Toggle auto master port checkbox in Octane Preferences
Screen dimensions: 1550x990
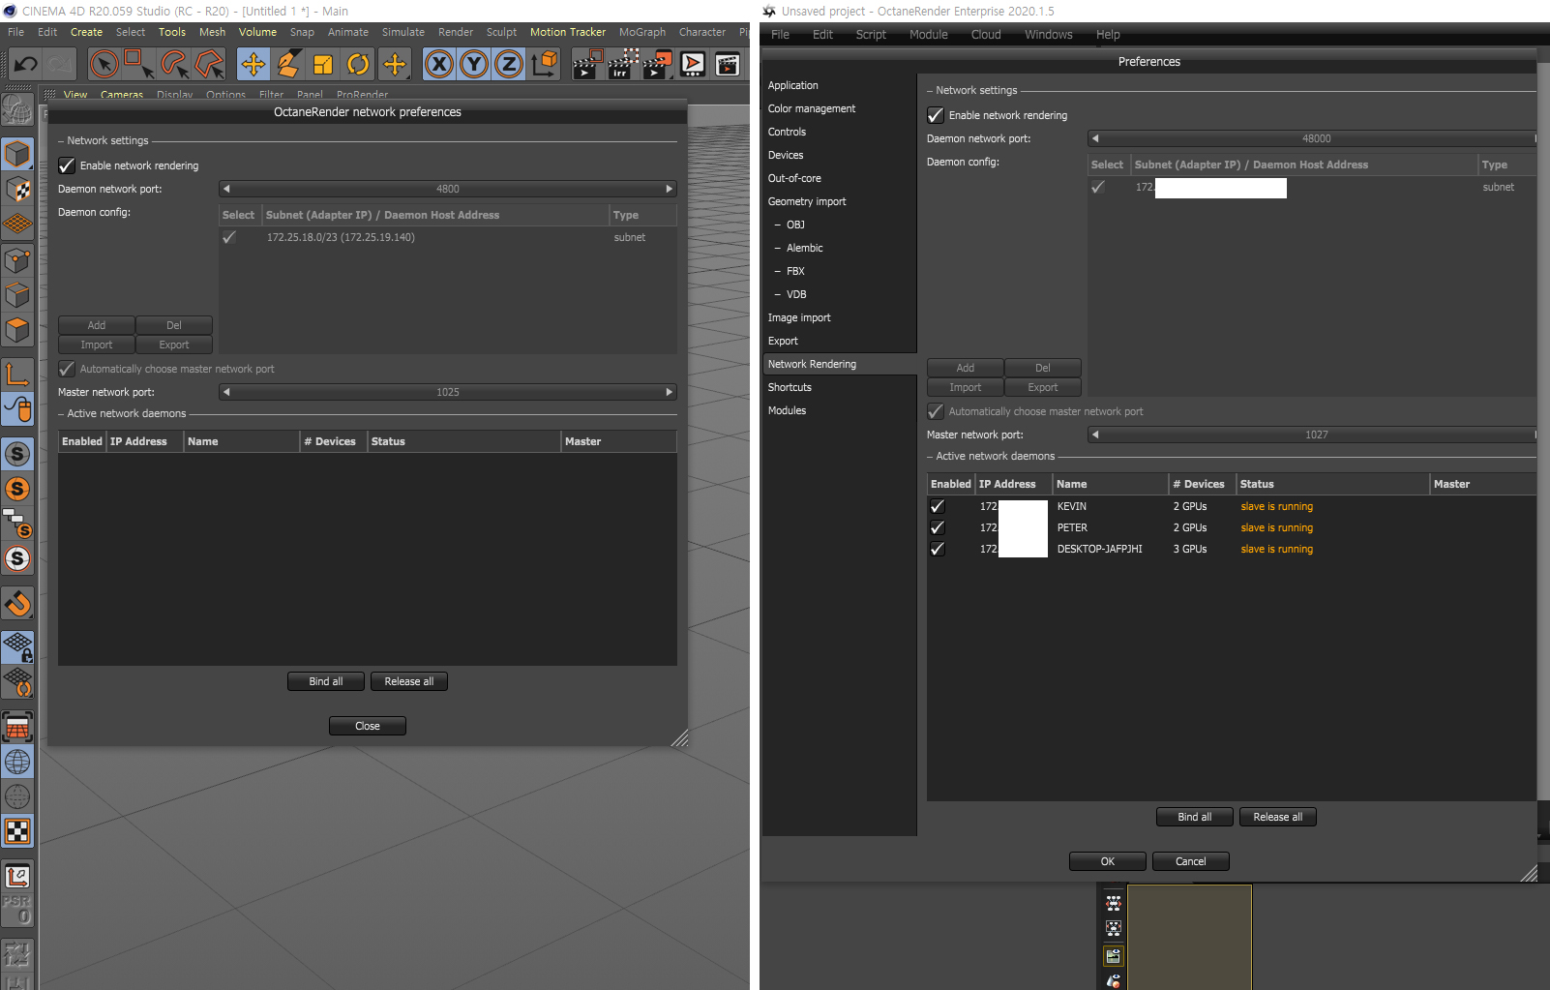pyautogui.click(x=936, y=411)
